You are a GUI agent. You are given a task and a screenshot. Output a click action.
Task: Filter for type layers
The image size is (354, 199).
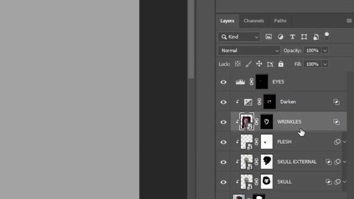pyautogui.click(x=293, y=37)
